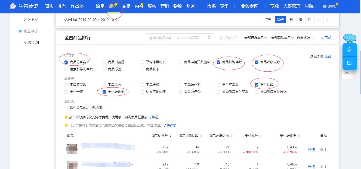Switch to the 实时 menu

click(x=62, y=6)
